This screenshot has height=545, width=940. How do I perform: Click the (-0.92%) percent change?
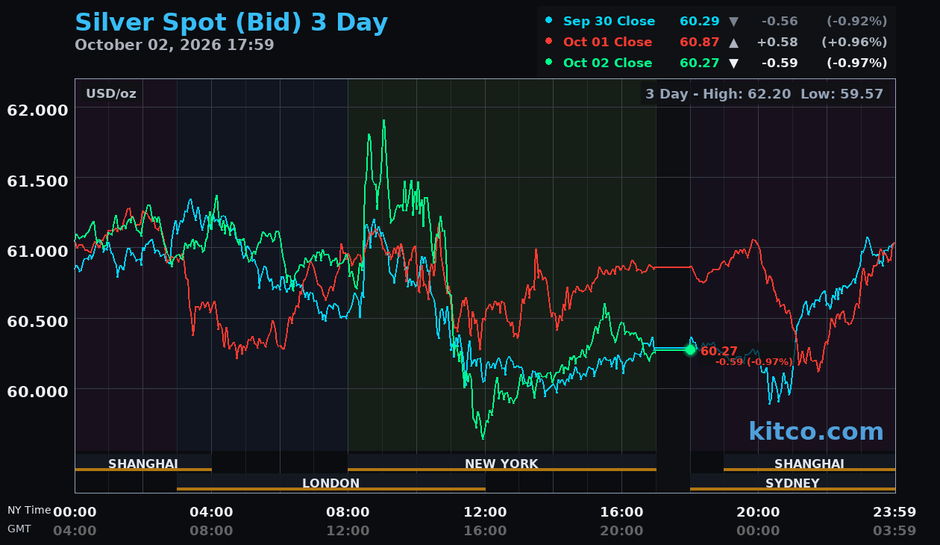tap(857, 22)
